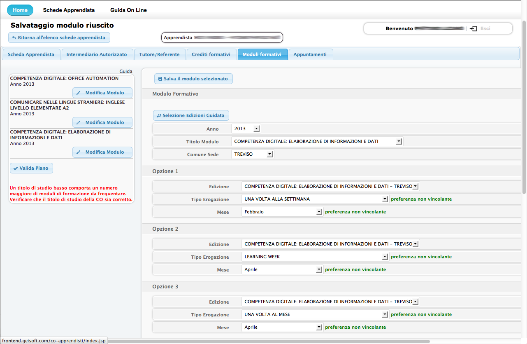This screenshot has height=344, width=527.
Task: Click back arrow icon on Ritorna all'elenco
Action: (x=14, y=37)
